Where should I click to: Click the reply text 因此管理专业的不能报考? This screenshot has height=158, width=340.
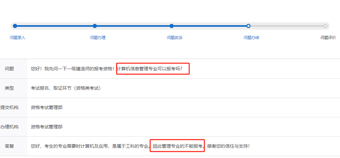click(x=178, y=146)
